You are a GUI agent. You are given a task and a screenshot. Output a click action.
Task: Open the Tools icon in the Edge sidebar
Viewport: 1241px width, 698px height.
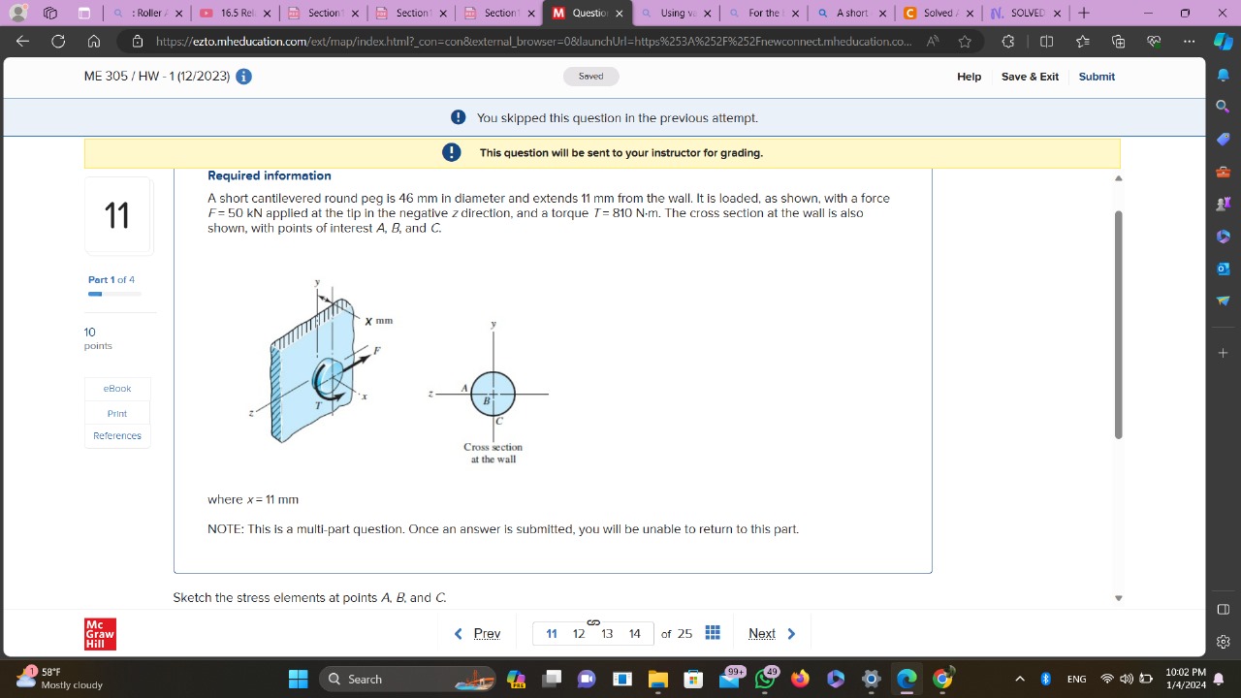click(1223, 172)
